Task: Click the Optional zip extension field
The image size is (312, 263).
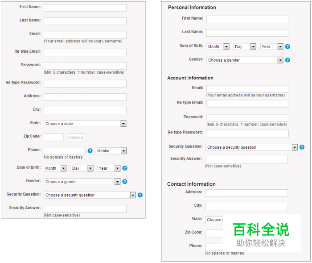Action: click(76, 137)
